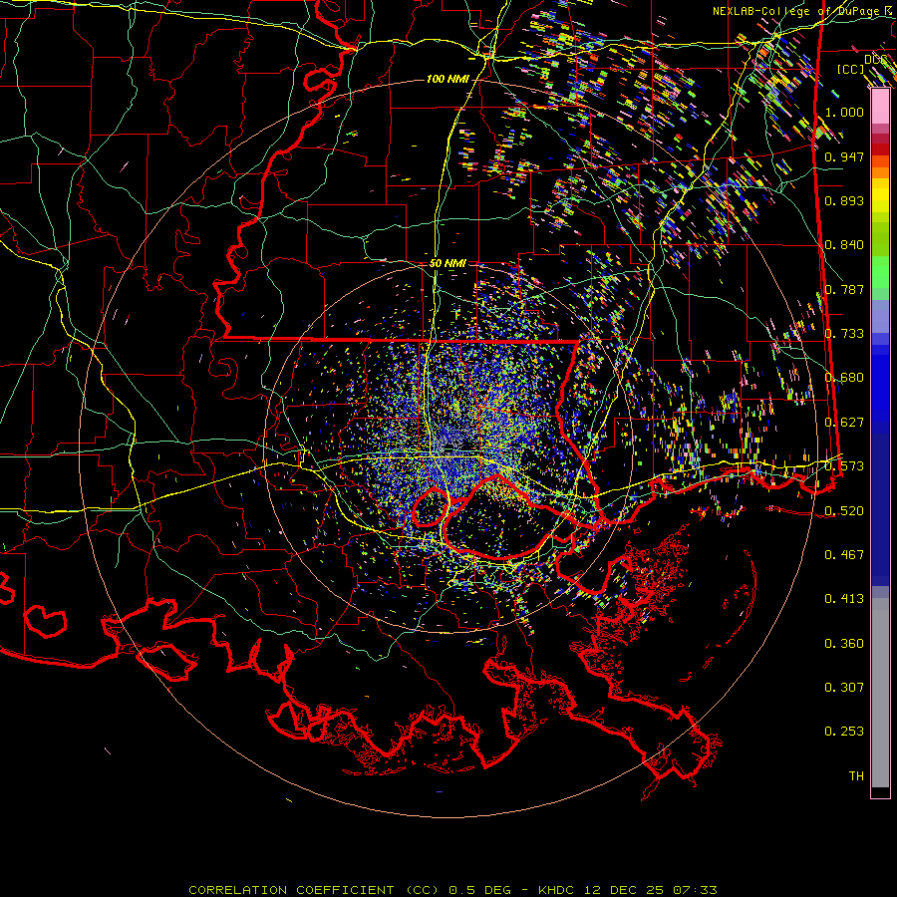The width and height of the screenshot is (897, 897).
Task: Pick the bright green swatch on color bar
Action: pyautogui.click(x=880, y=272)
